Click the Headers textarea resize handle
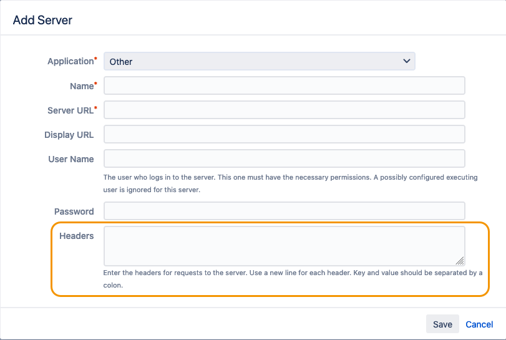The width and height of the screenshot is (506, 340). [x=460, y=261]
